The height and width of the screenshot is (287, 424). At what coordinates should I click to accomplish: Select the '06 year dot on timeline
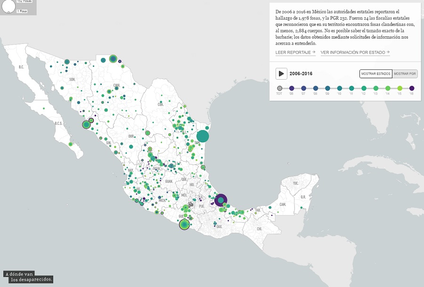click(x=292, y=88)
